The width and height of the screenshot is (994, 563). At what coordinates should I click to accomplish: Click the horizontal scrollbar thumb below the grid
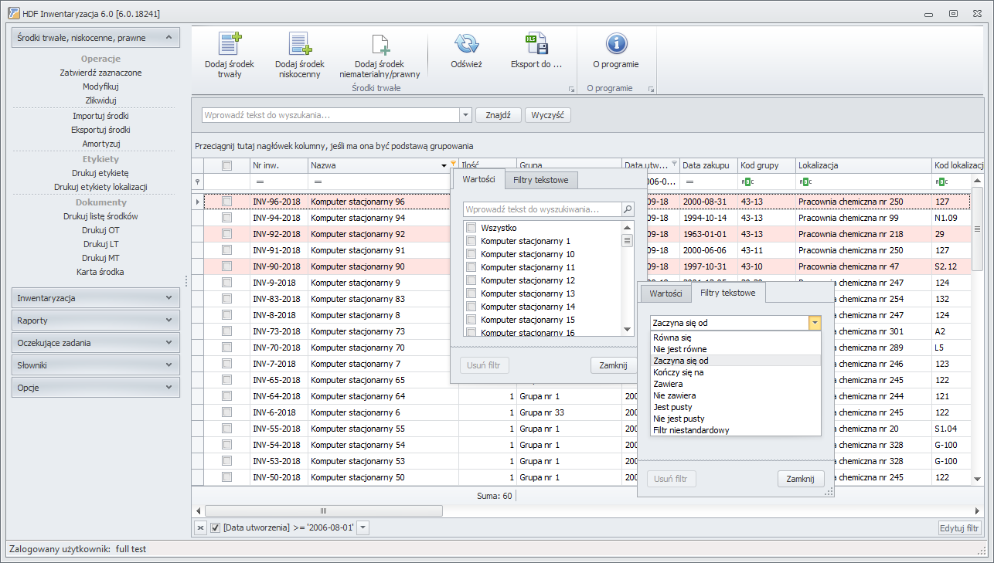(x=323, y=510)
